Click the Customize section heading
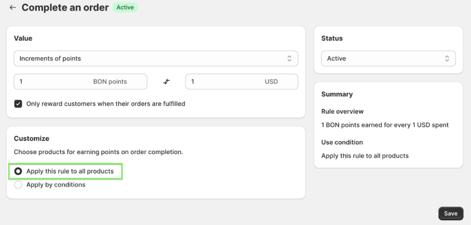 pos(31,138)
